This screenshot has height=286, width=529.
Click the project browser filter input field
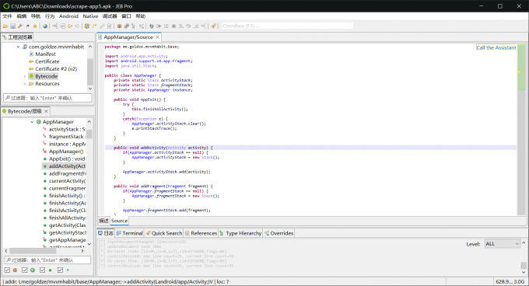[47, 98]
